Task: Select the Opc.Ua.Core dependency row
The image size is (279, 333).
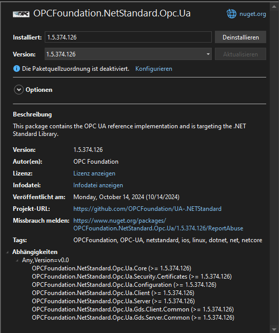Action: coord(111,268)
